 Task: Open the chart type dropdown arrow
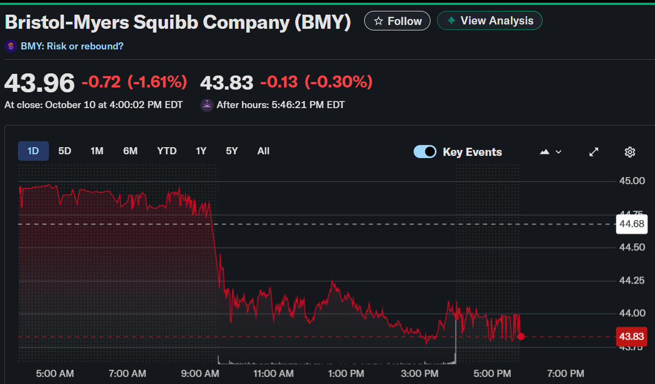click(558, 152)
